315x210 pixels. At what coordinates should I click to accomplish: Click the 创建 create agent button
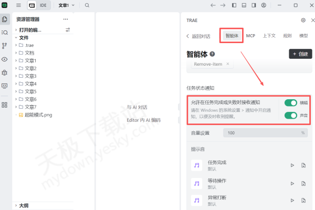click(300, 54)
